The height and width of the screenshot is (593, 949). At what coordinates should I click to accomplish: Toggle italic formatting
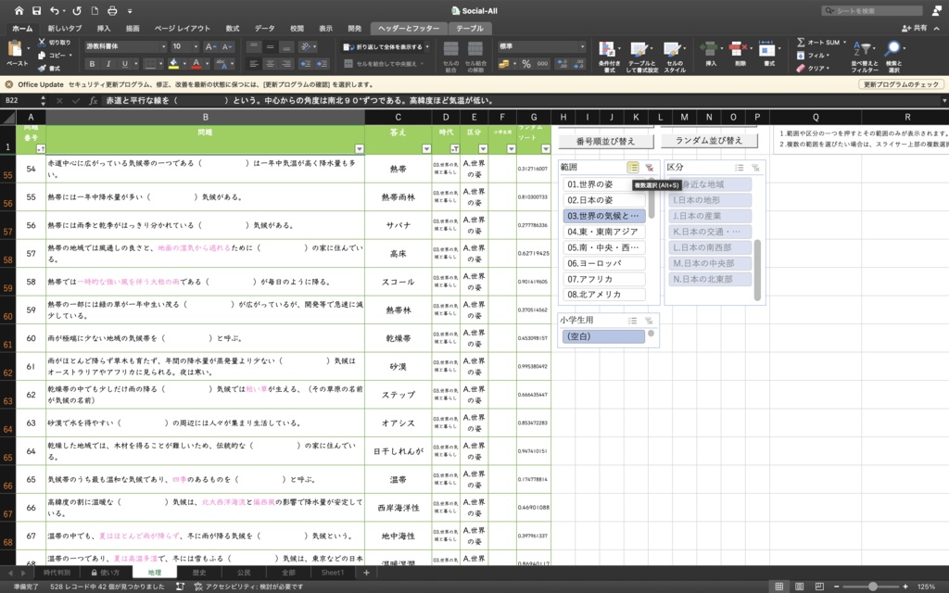click(x=108, y=64)
